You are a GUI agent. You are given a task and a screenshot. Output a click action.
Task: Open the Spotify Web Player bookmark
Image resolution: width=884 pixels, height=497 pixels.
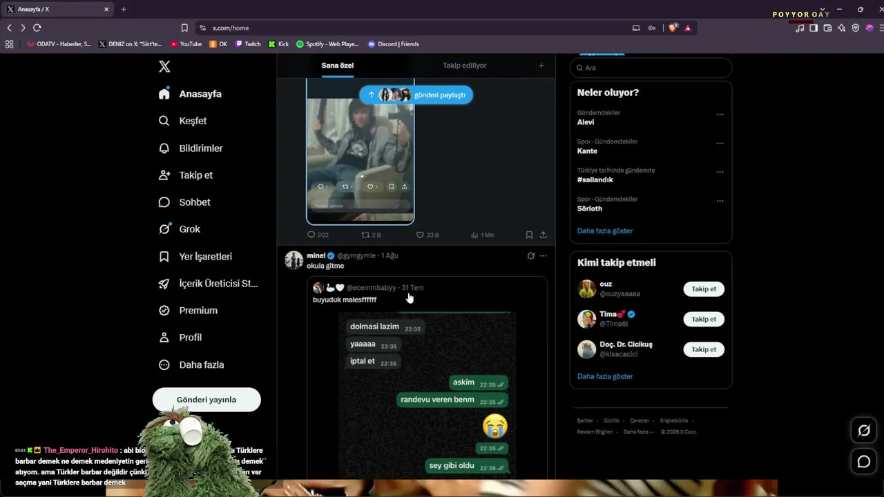(x=327, y=44)
